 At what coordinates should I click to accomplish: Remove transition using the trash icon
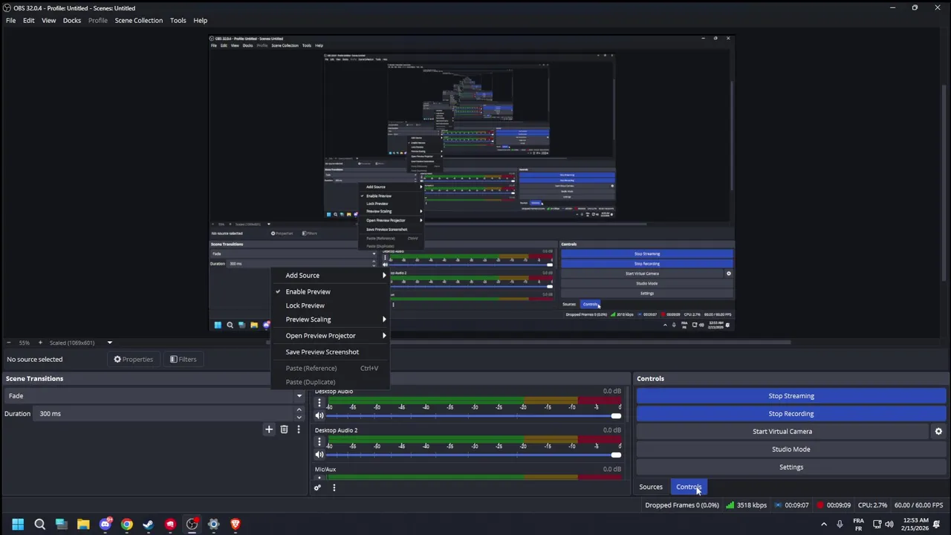(284, 429)
